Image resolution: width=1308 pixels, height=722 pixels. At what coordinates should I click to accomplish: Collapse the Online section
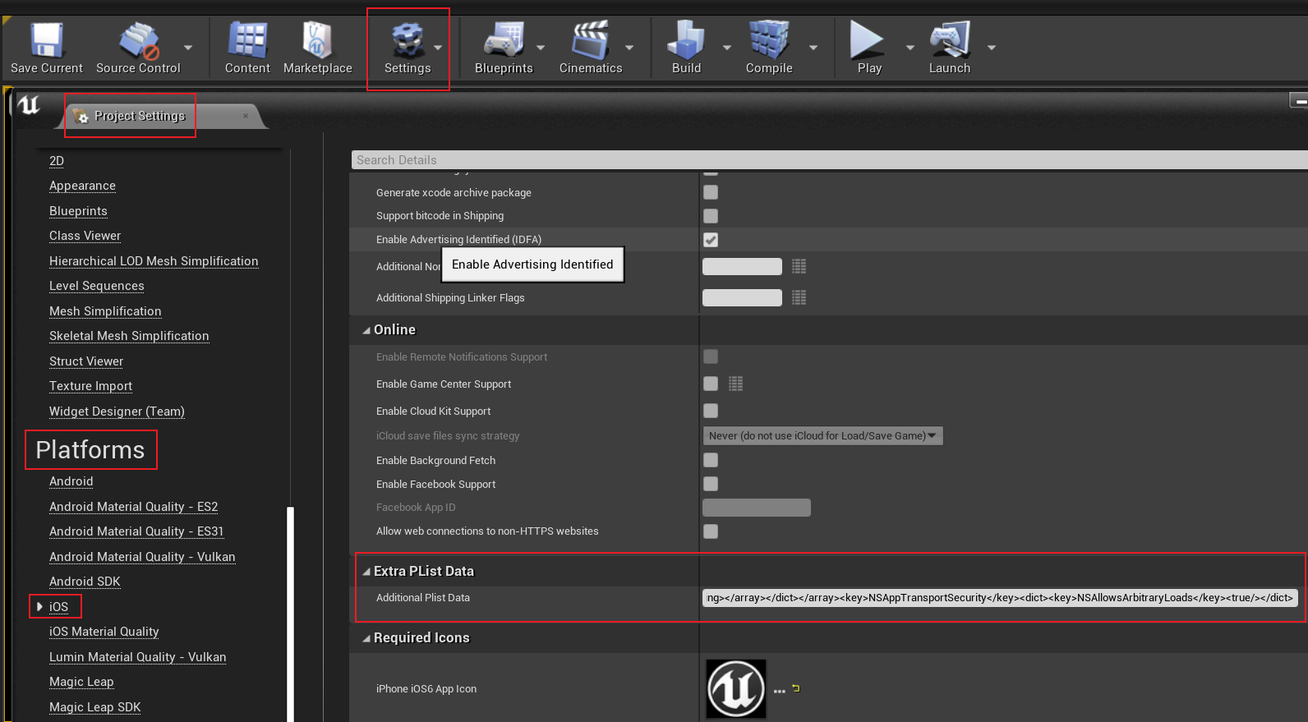(366, 330)
